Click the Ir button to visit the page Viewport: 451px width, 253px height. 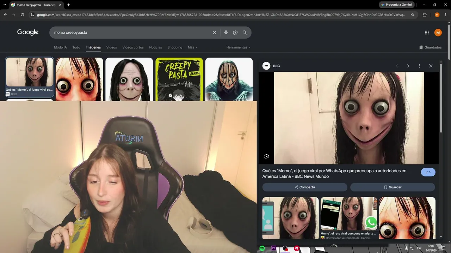tap(428, 172)
